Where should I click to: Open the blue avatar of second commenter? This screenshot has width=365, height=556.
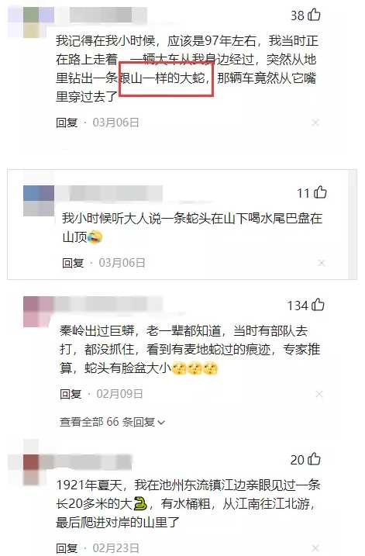pos(39,201)
